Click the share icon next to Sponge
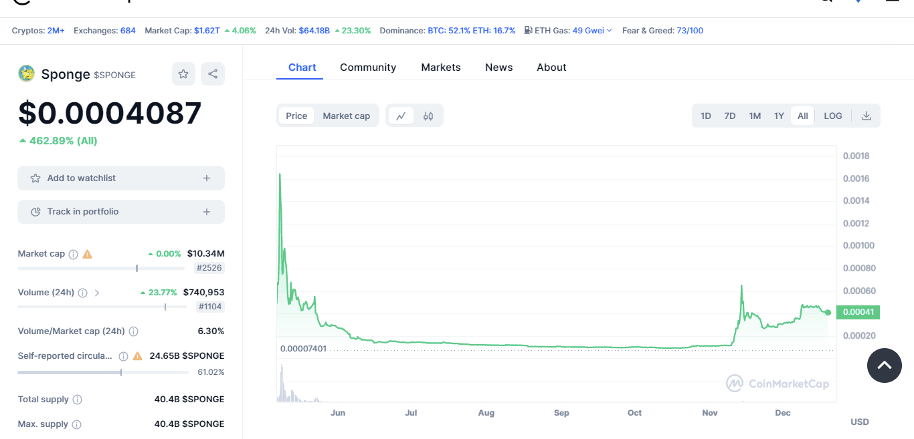This screenshot has width=914, height=439. coord(213,74)
